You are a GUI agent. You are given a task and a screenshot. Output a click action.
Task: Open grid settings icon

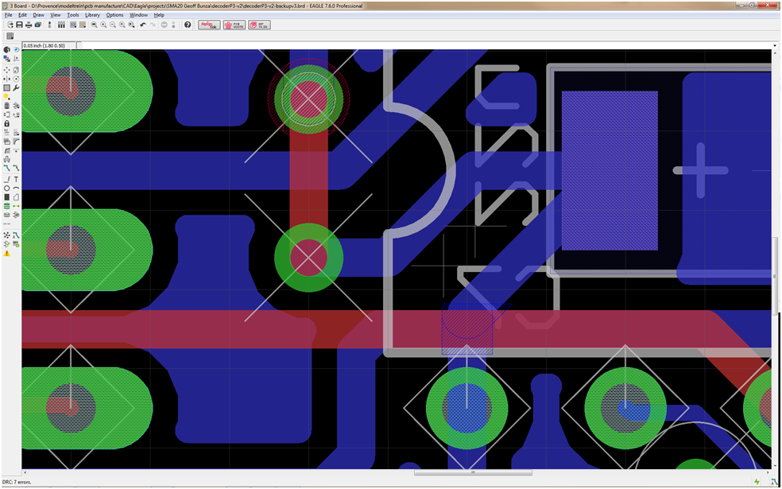[10, 36]
